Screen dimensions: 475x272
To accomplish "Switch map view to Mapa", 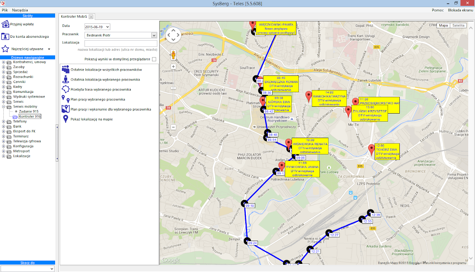I will pyautogui.click(x=443, y=26).
